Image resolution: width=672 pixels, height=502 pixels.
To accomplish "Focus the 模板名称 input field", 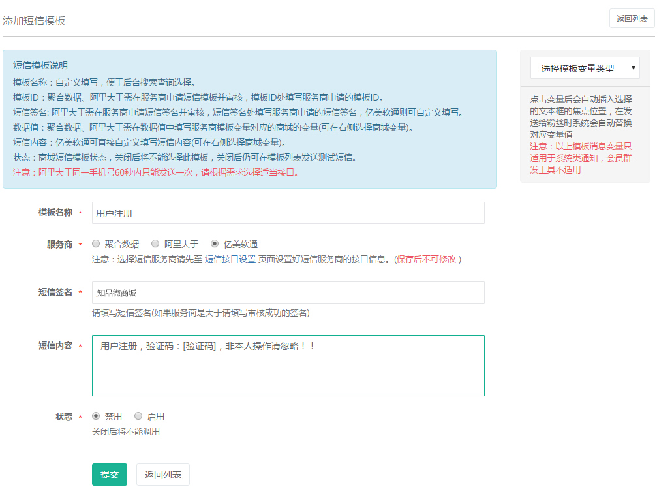I will coord(288,213).
